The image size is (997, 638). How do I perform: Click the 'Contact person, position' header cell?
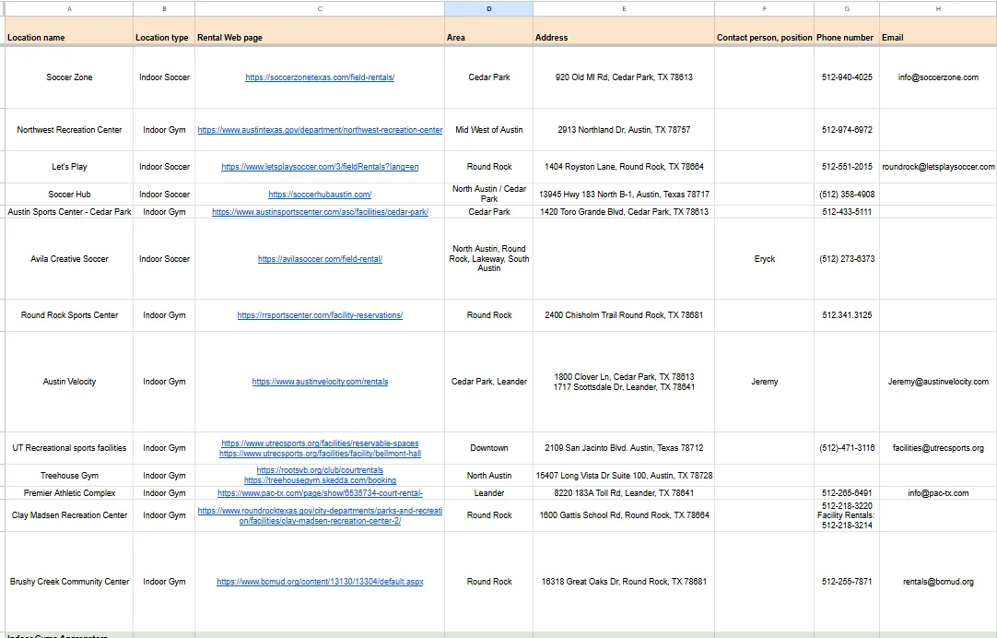(x=764, y=30)
